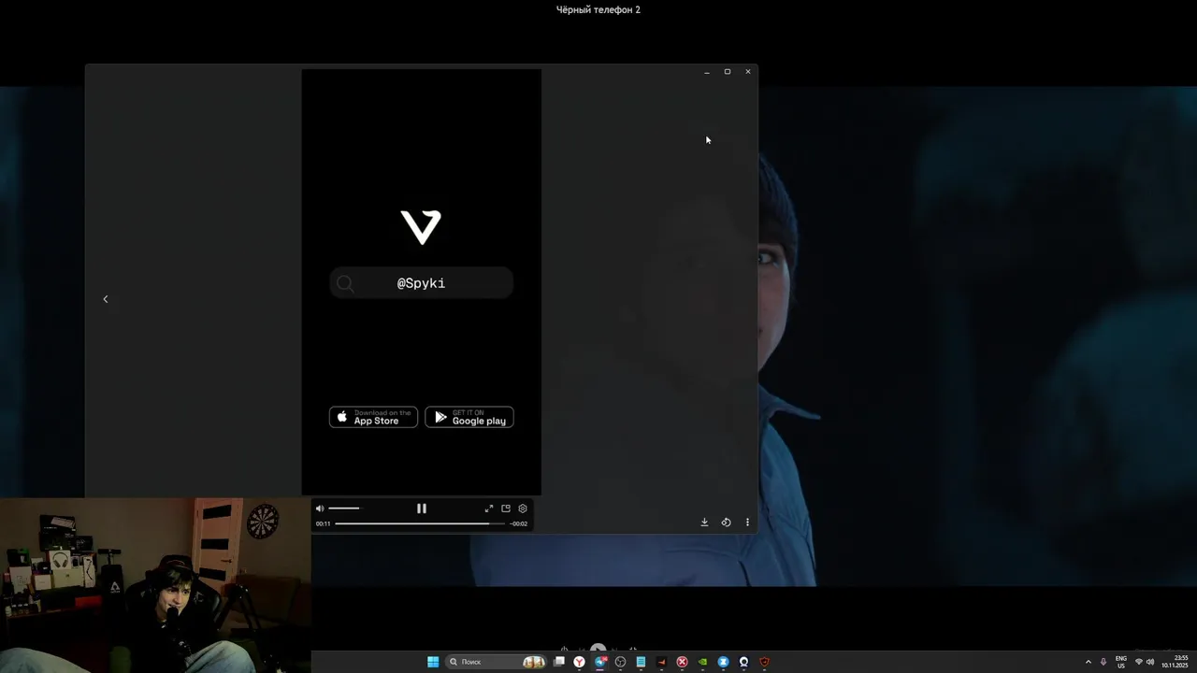Seek along the video progress bar
Screen dimensions: 1197x673
[420, 523]
